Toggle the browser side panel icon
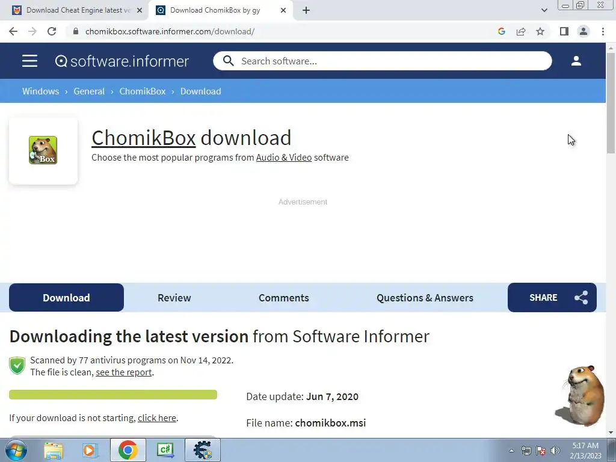The width and height of the screenshot is (616, 462). click(x=564, y=31)
